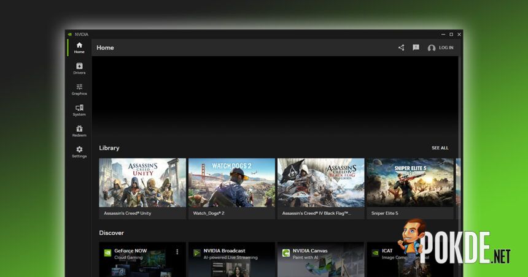Open the Drivers section
The height and width of the screenshot is (277, 528).
click(79, 69)
